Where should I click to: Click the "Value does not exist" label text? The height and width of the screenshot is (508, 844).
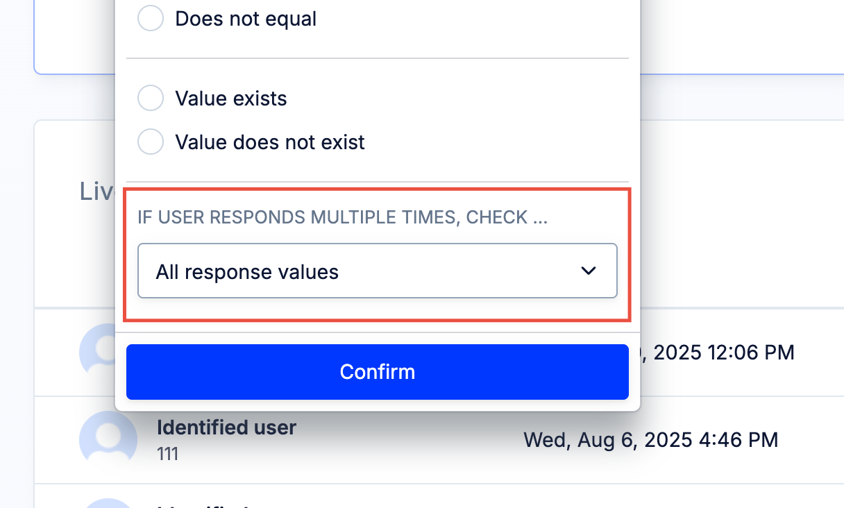(x=270, y=142)
